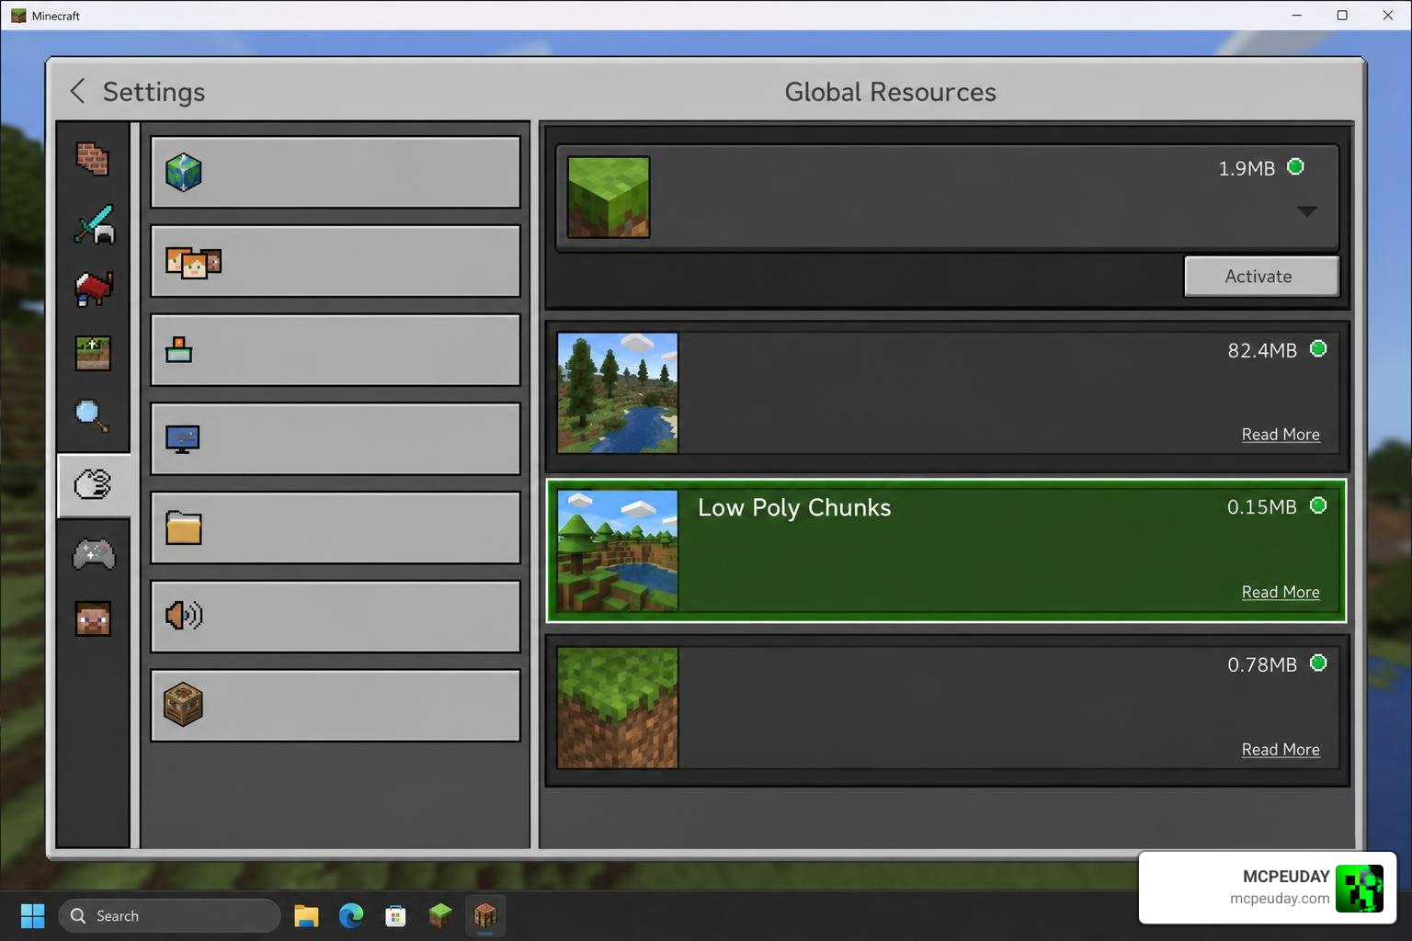
Task: Open the globe cube settings row
Action: pos(336,173)
